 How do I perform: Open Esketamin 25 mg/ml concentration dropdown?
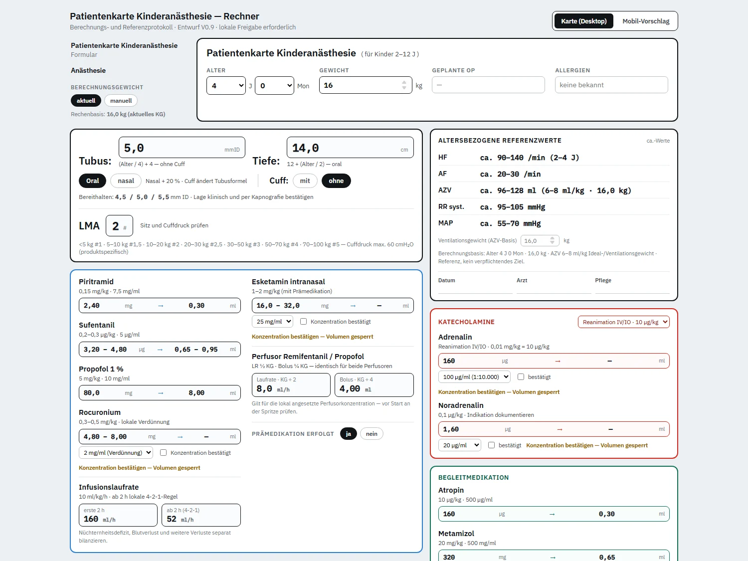click(272, 322)
